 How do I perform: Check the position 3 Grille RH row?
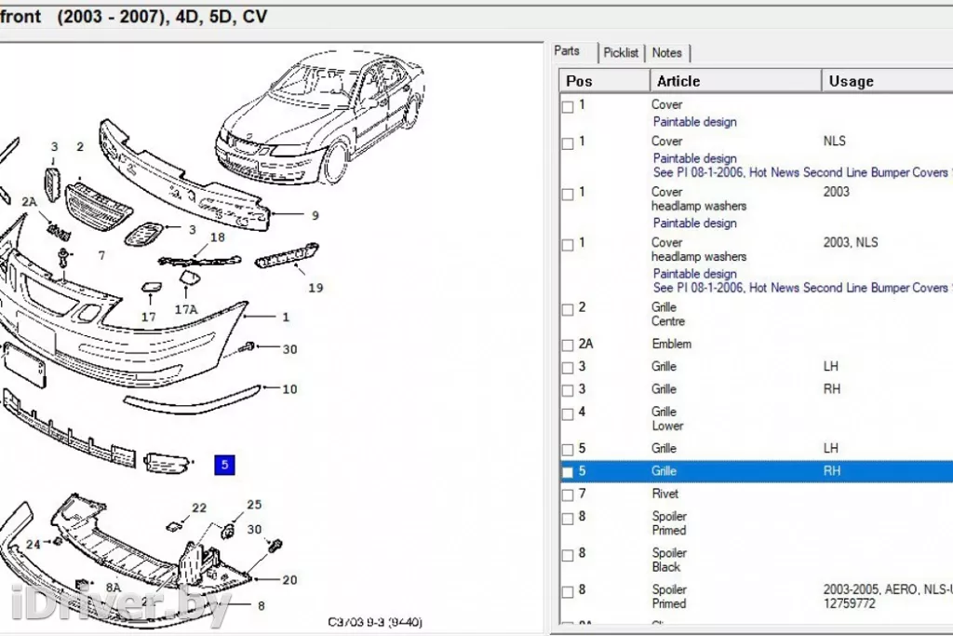click(568, 390)
